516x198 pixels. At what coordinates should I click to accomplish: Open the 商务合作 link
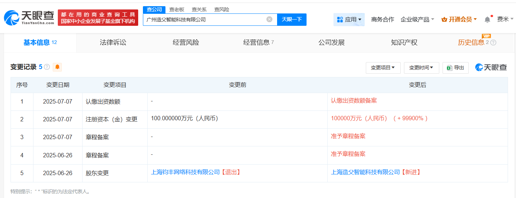click(383, 19)
